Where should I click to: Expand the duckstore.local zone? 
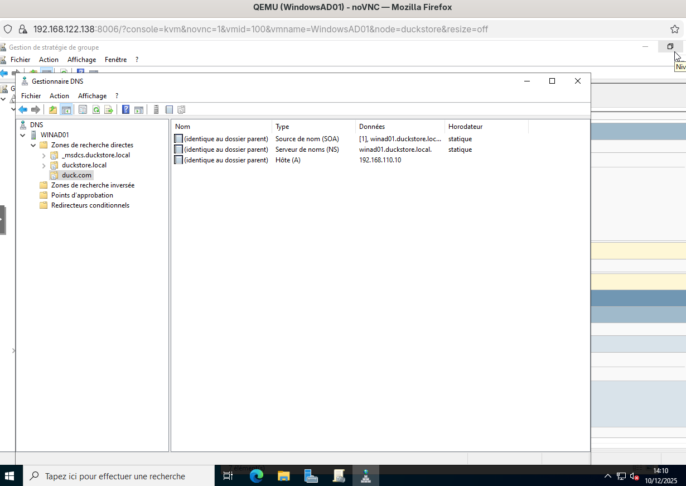tap(44, 165)
